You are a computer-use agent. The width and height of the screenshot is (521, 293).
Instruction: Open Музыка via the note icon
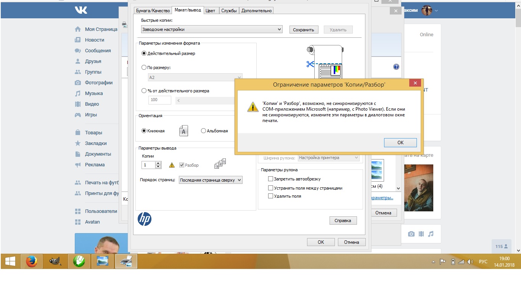pos(78,93)
